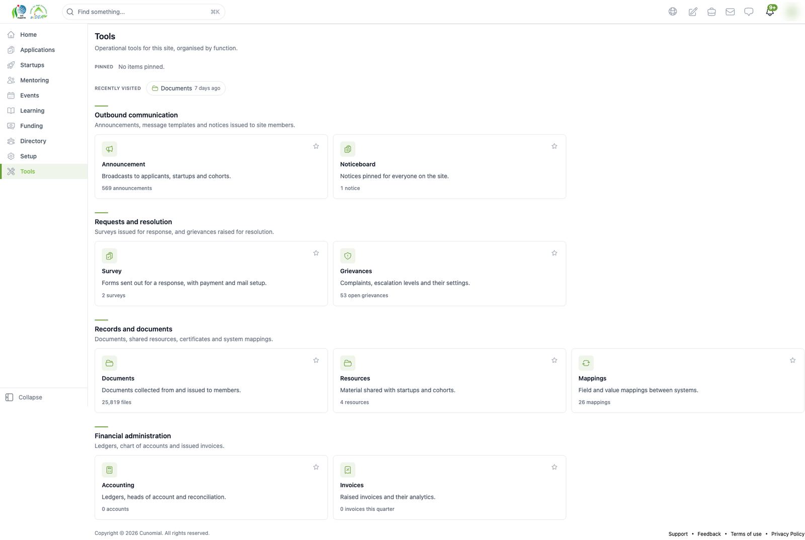Click the "53 open grievances" text
This screenshot has height=540, width=805.
[x=364, y=295]
